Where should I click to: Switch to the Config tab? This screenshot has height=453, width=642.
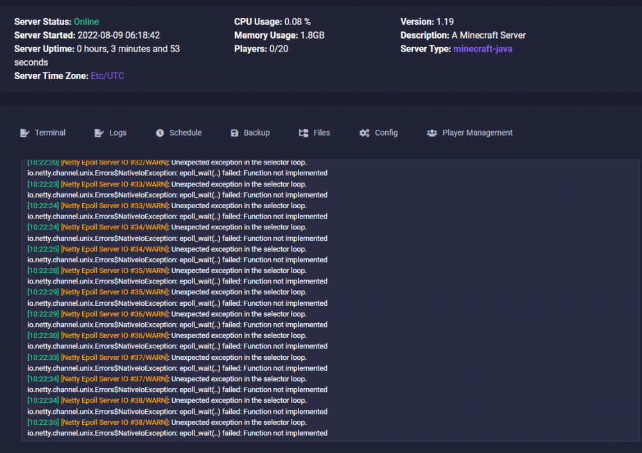coord(378,133)
